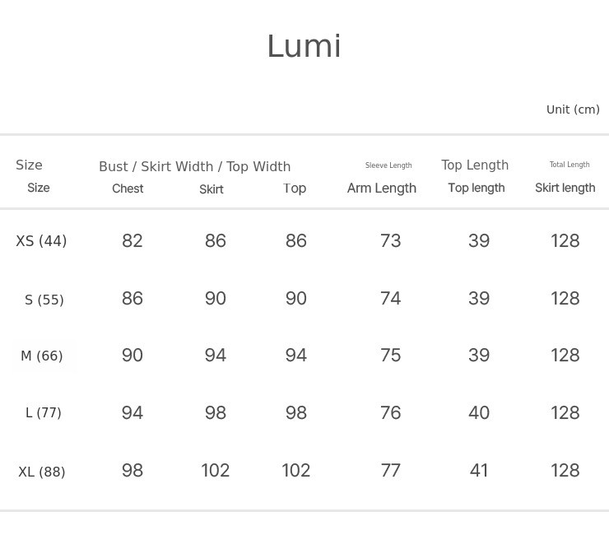The height and width of the screenshot is (535, 609).
Task: Select the S (55) size row label
Action: point(44,300)
